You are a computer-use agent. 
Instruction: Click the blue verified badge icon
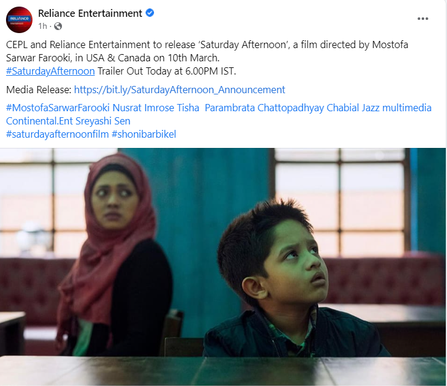(x=150, y=13)
